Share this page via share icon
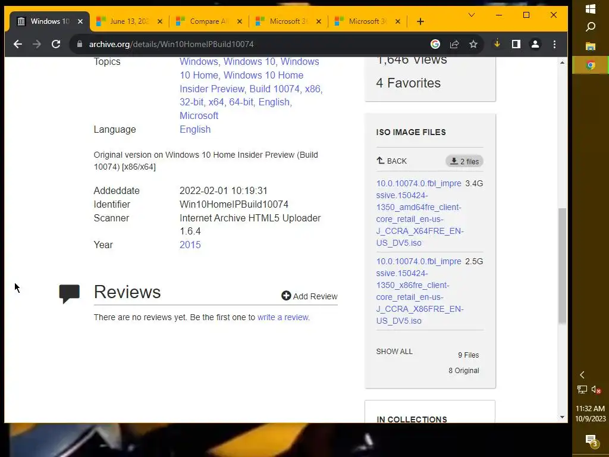Viewport: 609px width, 457px height. [454, 44]
